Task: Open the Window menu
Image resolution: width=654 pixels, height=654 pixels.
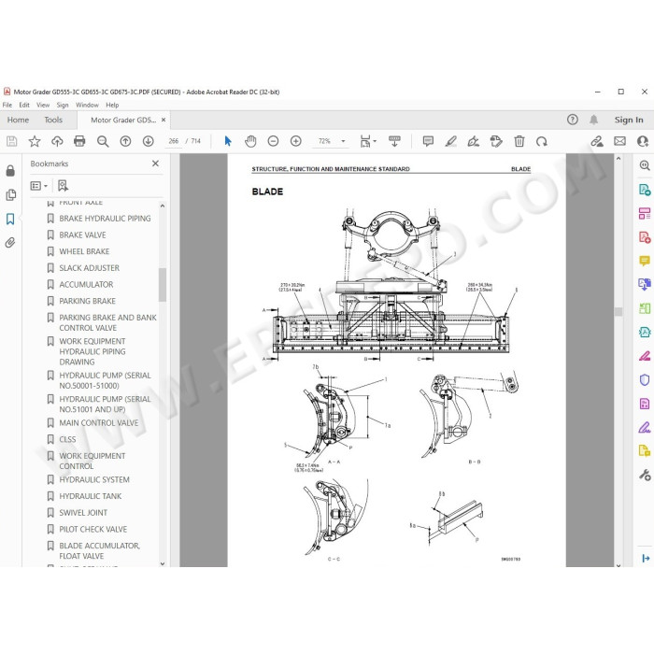Action: pos(87,105)
